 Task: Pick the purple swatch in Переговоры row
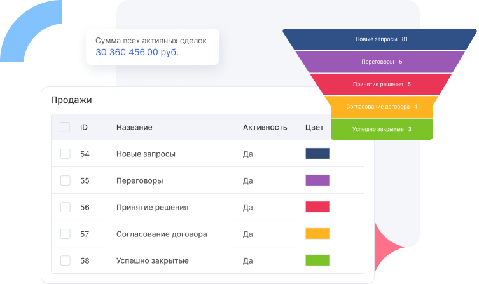(317, 180)
